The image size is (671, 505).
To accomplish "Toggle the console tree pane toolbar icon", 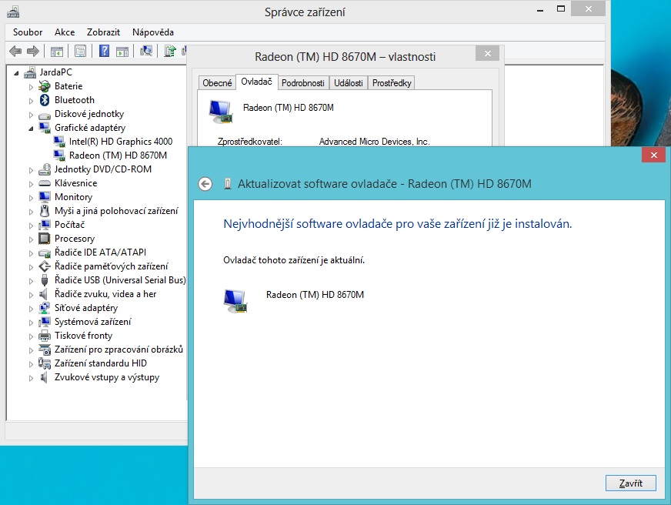I will point(56,52).
